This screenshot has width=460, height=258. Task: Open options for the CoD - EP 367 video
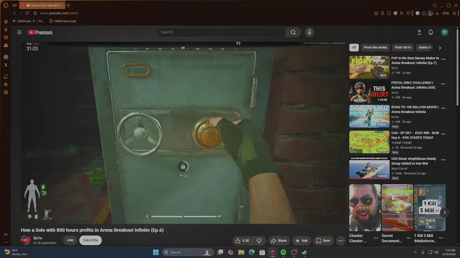click(x=443, y=134)
